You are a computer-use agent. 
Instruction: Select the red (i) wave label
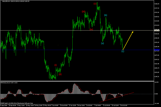click(x=56, y=65)
